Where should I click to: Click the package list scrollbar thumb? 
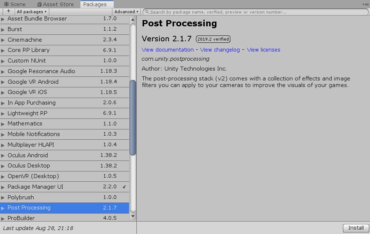click(x=133, y=118)
